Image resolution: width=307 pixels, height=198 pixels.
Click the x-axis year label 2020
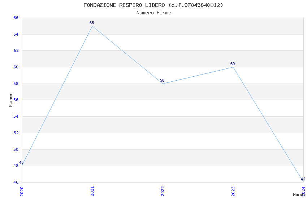coord(22,191)
